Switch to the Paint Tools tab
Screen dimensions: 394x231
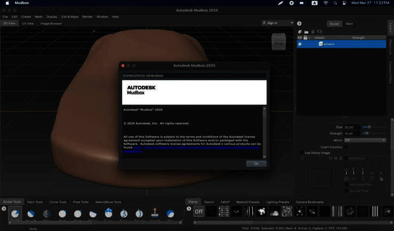35,202
